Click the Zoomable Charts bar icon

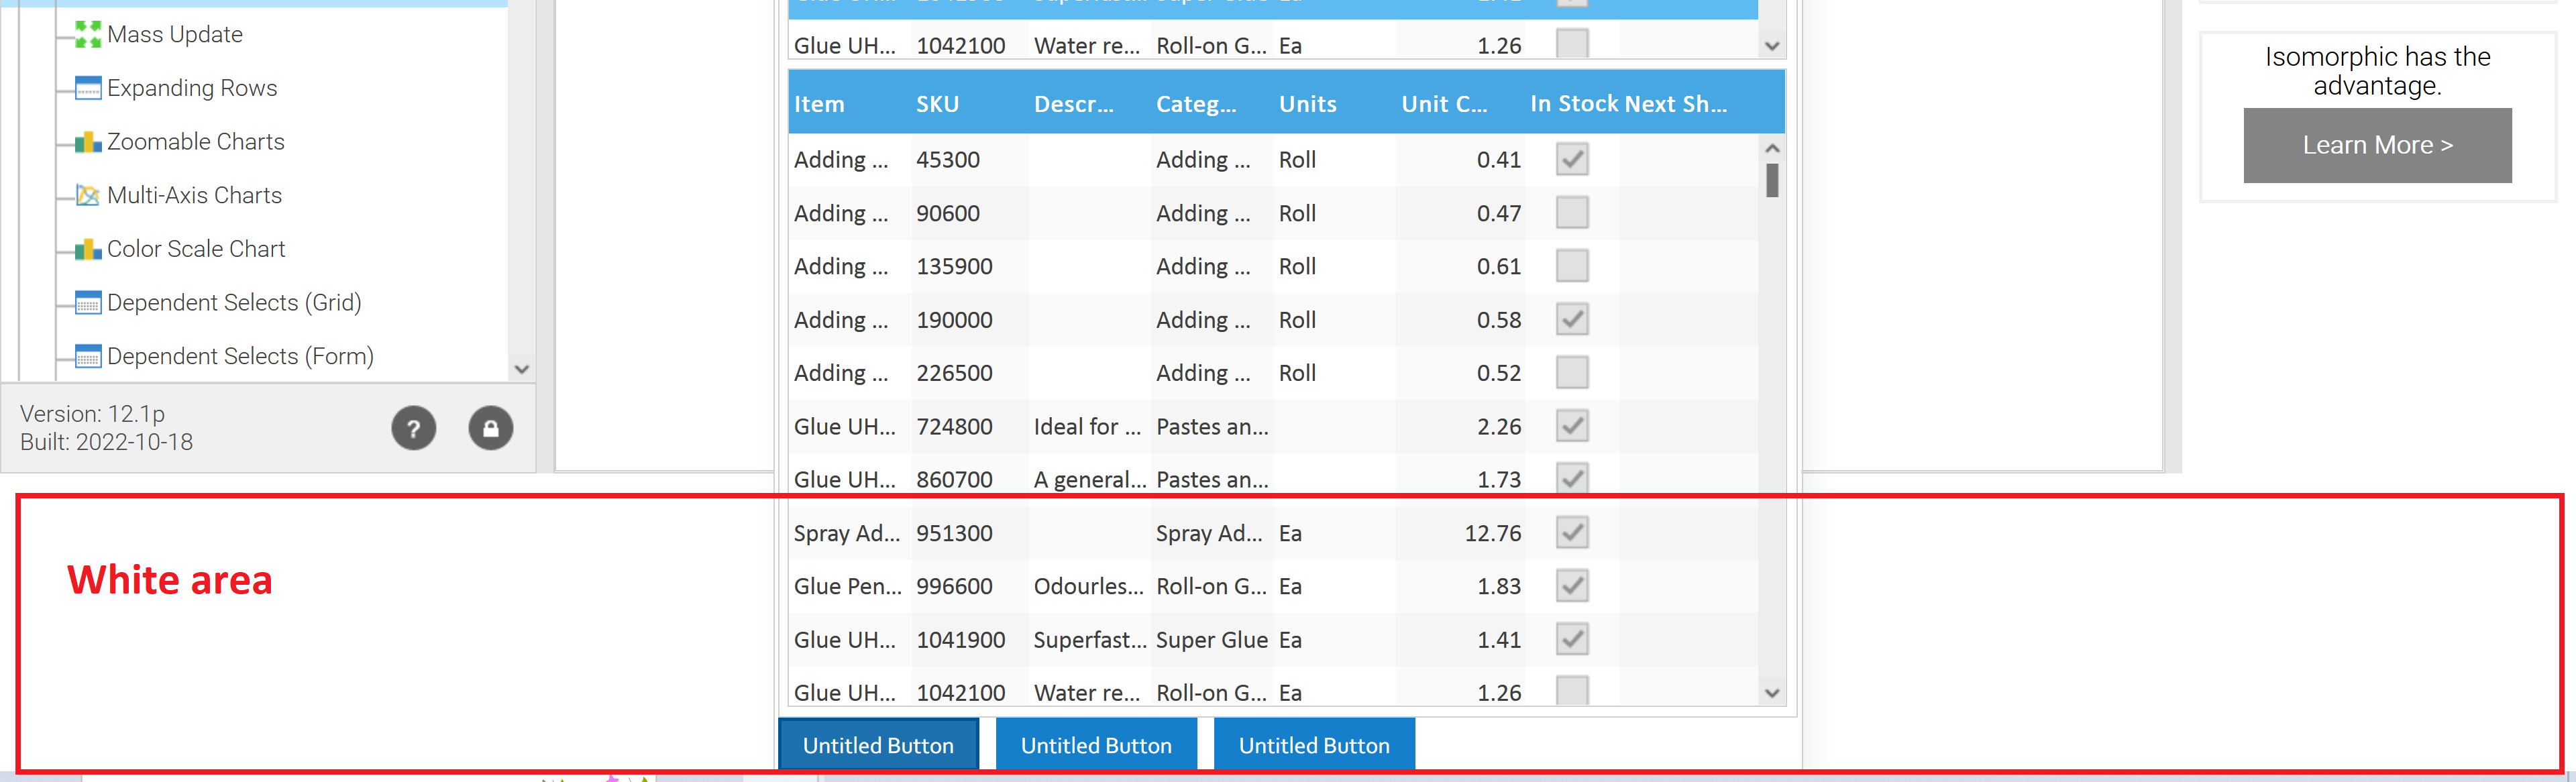coord(88,142)
